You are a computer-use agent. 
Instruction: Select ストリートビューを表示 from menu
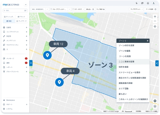point(133,72)
